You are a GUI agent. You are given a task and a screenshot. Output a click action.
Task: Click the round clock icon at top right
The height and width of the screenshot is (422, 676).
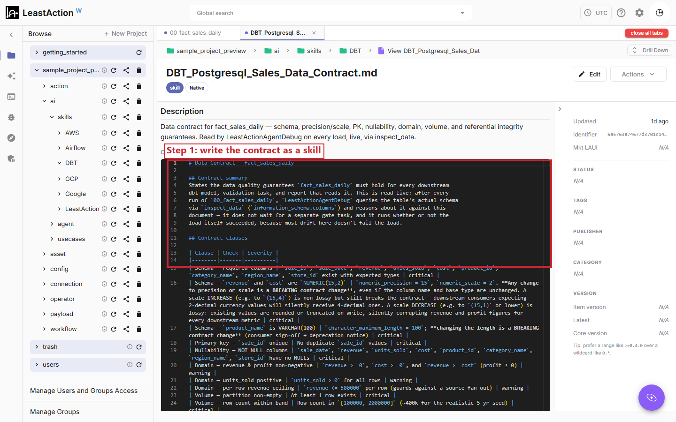click(x=660, y=13)
